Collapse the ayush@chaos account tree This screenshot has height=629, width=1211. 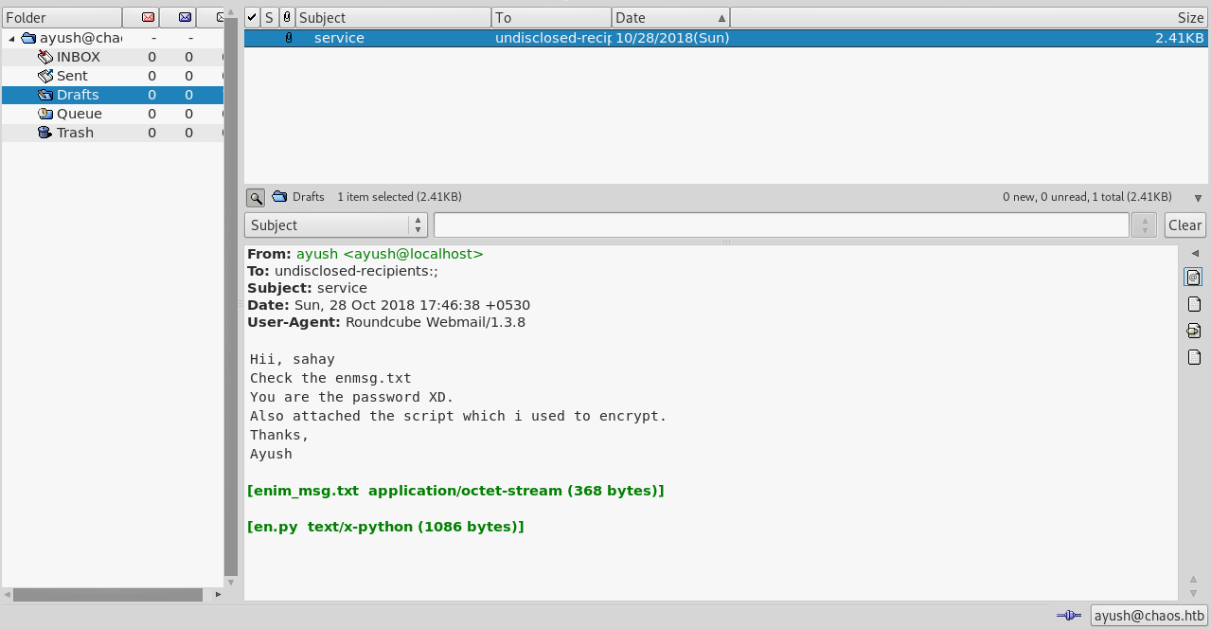tap(11, 39)
